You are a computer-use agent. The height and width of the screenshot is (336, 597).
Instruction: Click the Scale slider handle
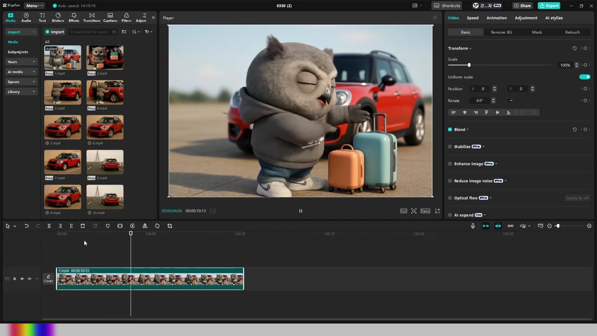(x=469, y=65)
